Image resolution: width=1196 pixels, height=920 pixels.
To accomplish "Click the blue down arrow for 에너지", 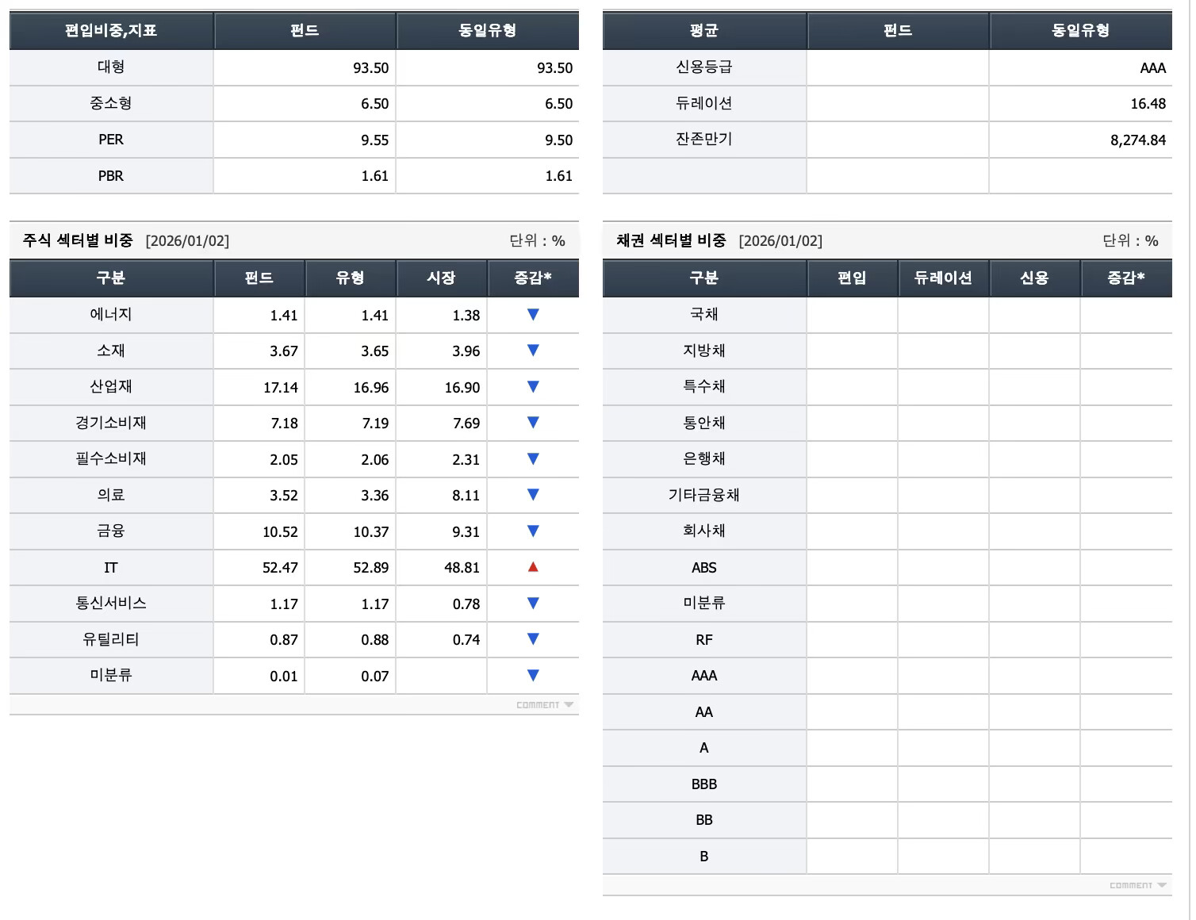I will [x=533, y=315].
